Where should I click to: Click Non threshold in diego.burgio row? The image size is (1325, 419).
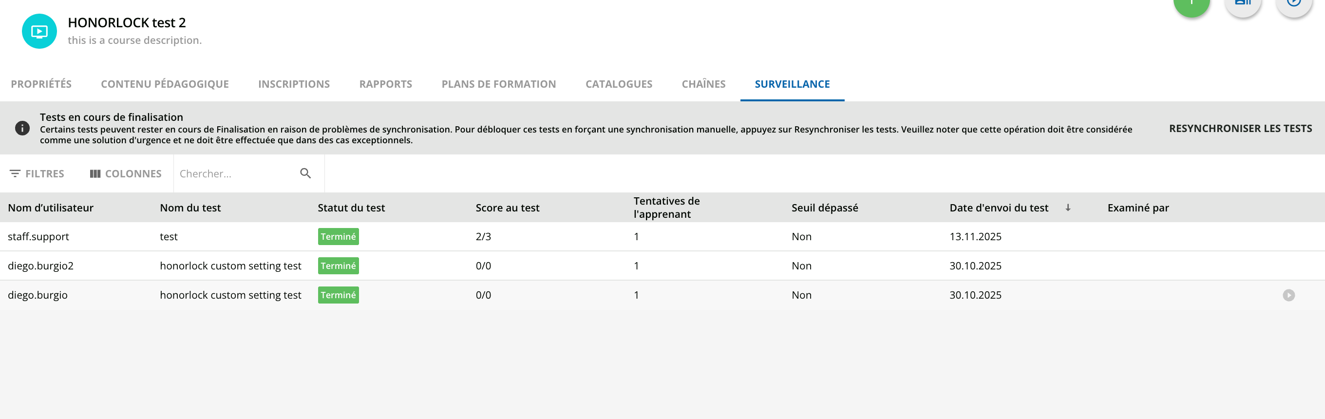[x=801, y=295]
